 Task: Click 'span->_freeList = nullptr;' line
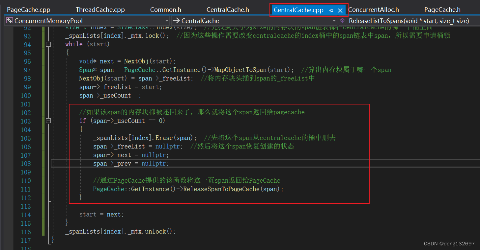coord(138,147)
